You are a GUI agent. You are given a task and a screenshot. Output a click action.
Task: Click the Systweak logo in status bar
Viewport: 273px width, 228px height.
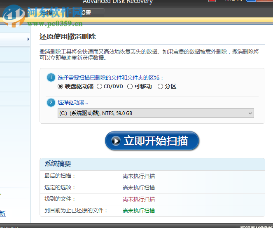click(255, 226)
